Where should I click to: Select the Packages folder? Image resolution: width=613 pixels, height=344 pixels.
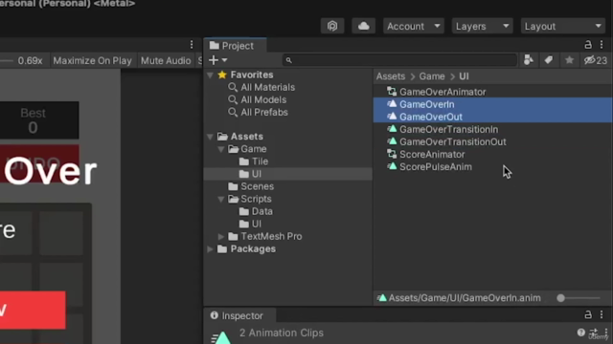point(253,248)
